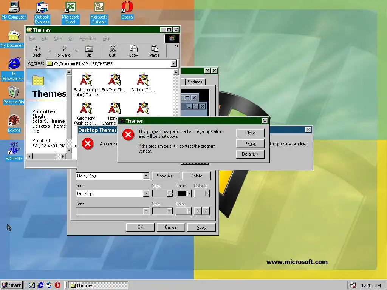Click the Paste toolbar icon
The width and height of the screenshot is (387, 290).
[x=155, y=51]
